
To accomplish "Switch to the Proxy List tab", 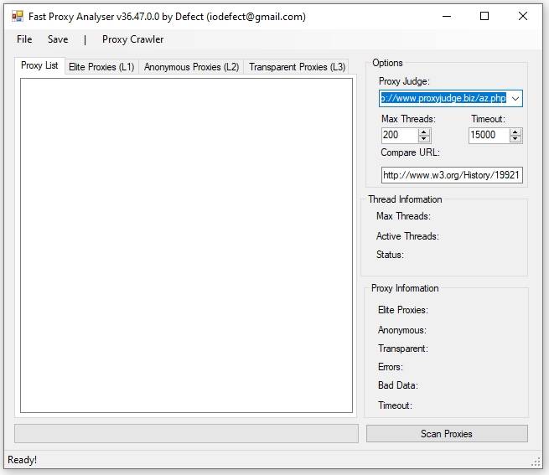I will 39,65.
